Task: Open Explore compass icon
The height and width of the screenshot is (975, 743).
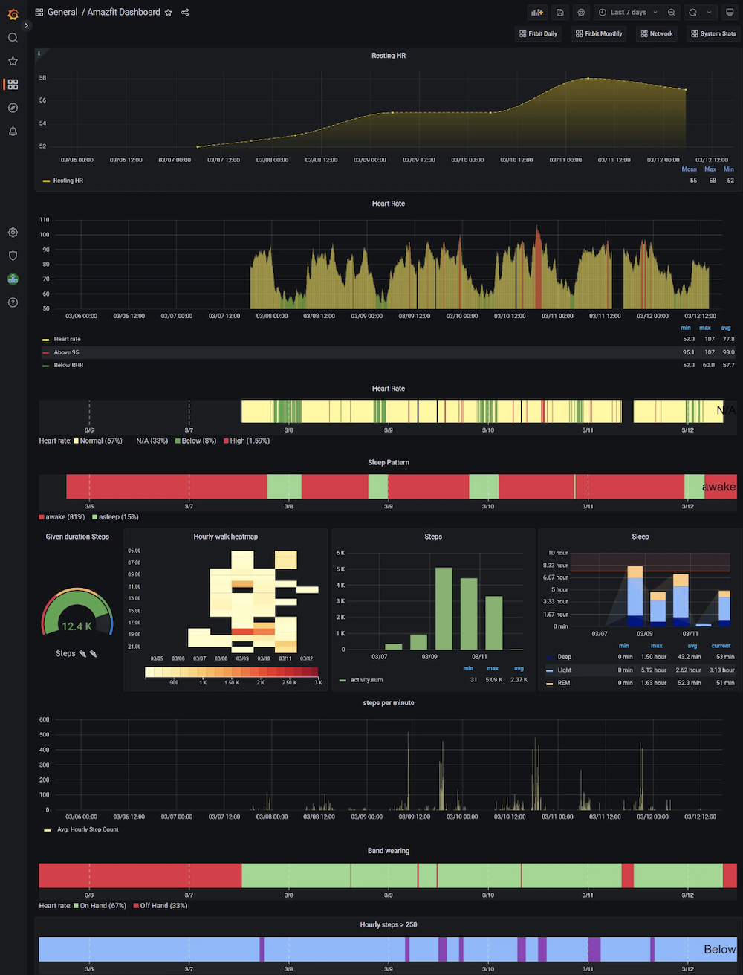Action: click(x=13, y=108)
